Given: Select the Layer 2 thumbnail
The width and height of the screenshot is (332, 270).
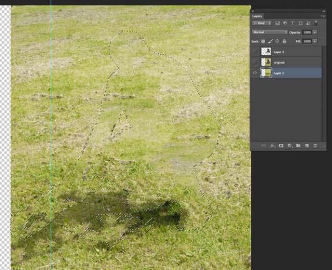Looking at the screenshot, I should (x=266, y=73).
